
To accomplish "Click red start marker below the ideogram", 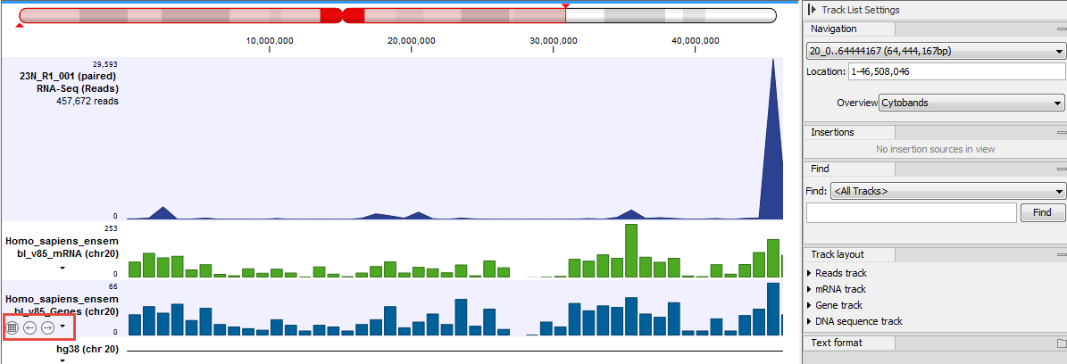I will 21,26.
